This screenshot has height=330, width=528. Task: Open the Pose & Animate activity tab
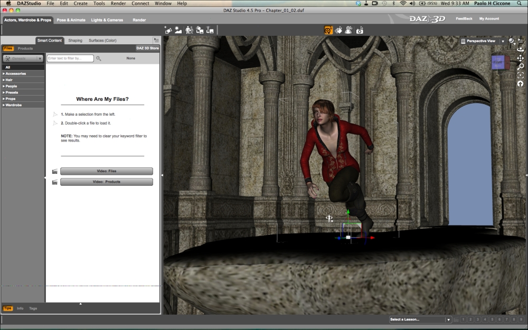coord(71,20)
